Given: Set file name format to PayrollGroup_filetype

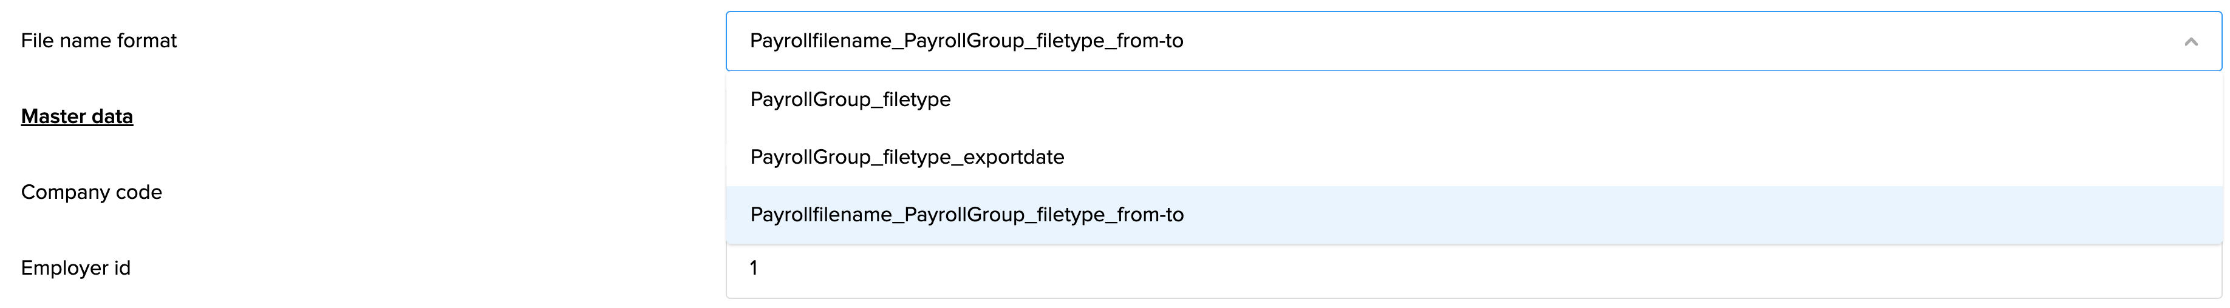Looking at the screenshot, I should (x=850, y=99).
